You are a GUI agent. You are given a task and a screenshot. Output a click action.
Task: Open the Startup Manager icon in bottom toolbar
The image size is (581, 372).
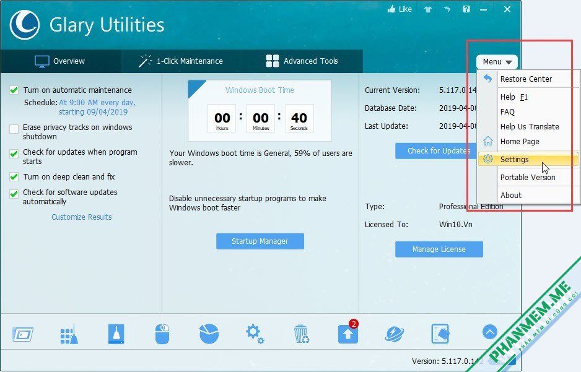[x=22, y=334]
